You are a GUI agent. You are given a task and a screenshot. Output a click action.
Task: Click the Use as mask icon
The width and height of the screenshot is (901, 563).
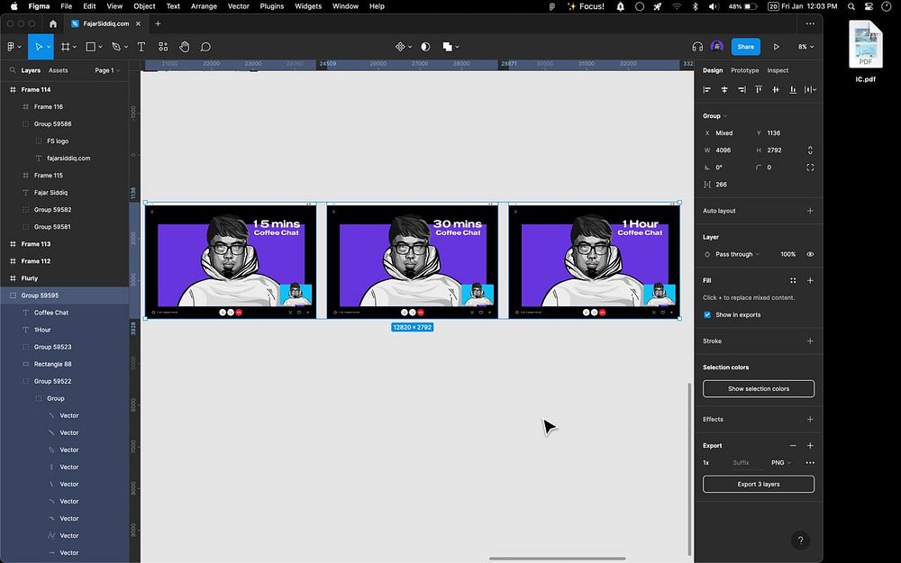pos(425,47)
